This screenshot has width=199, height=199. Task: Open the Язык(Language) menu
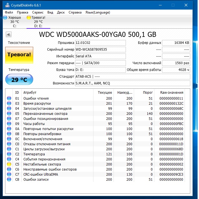[x=98, y=12]
